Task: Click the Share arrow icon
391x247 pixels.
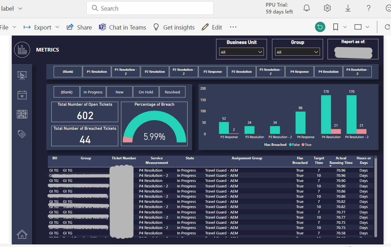Action: pos(70,27)
